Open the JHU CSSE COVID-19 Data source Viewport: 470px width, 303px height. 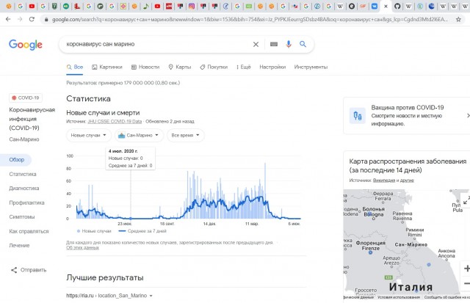(115, 121)
